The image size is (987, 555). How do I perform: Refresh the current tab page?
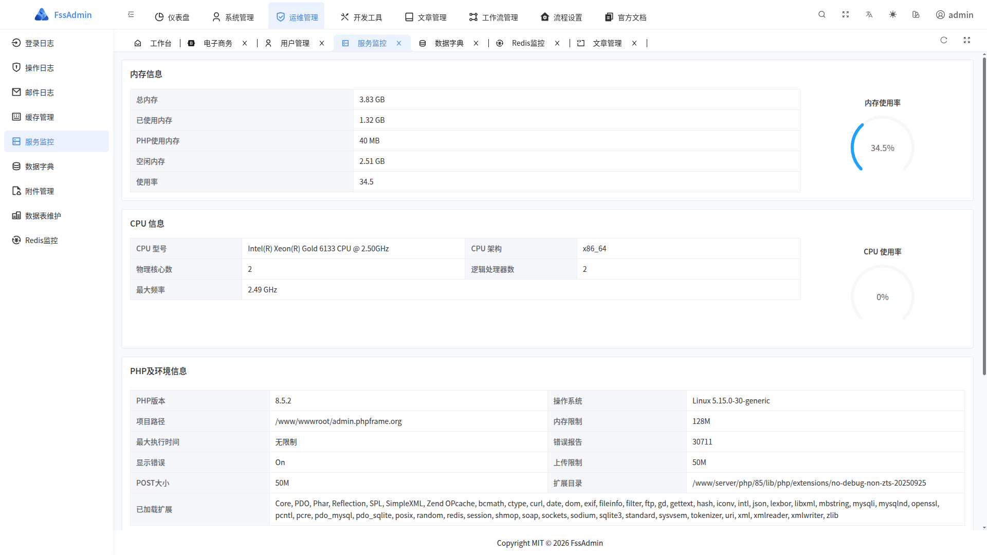[944, 40]
